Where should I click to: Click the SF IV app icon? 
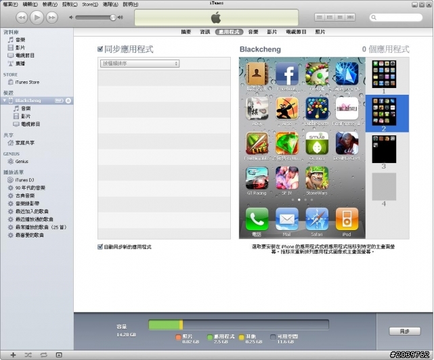pyautogui.click(x=287, y=178)
